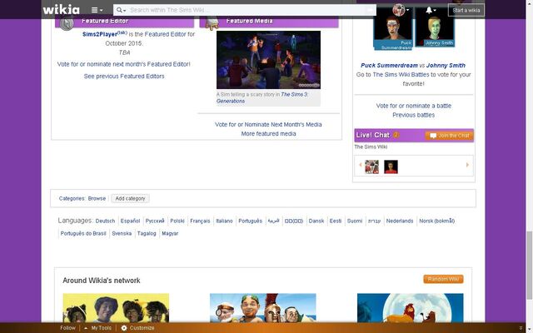The width and height of the screenshot is (533, 333).
Task: Click the page vertical scrollbar thumb
Action: tap(530, 266)
